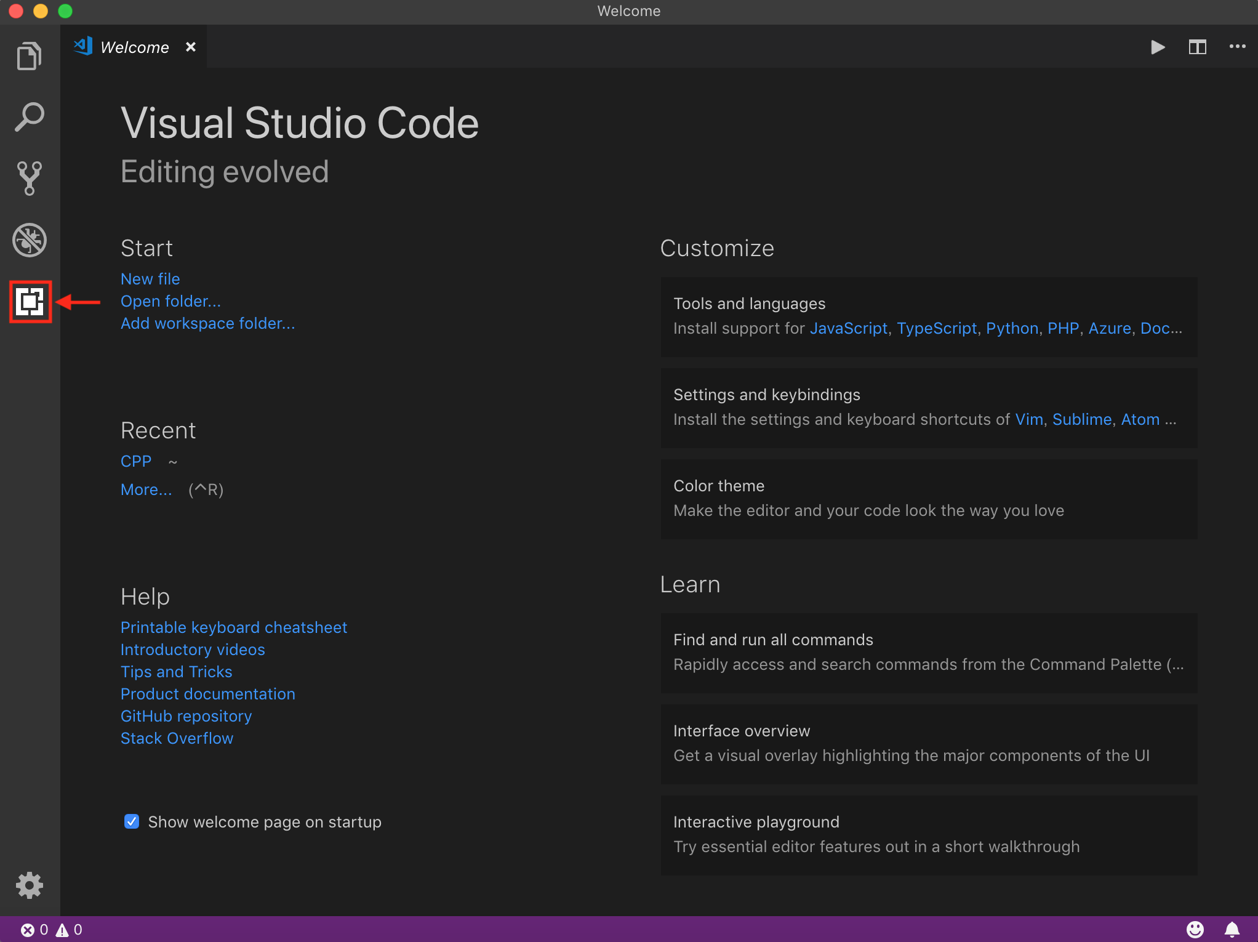Open the feedback smiley in status bar
This screenshot has height=942, width=1258.
coord(1196,929)
